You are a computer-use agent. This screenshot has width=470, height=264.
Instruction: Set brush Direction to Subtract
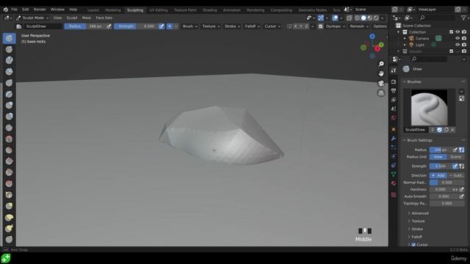tap(455, 175)
